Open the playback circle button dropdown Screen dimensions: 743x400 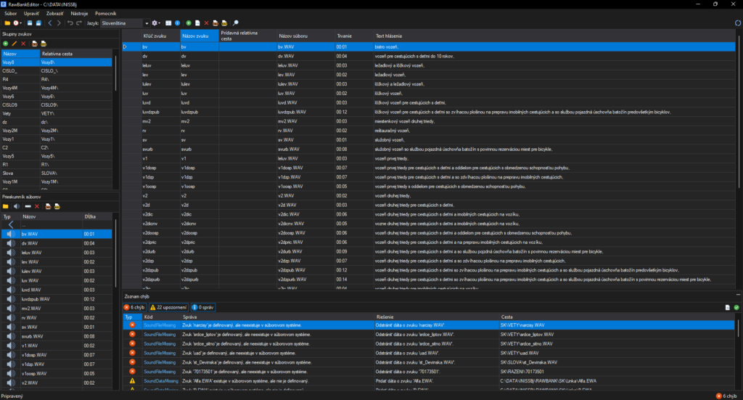click(21, 23)
